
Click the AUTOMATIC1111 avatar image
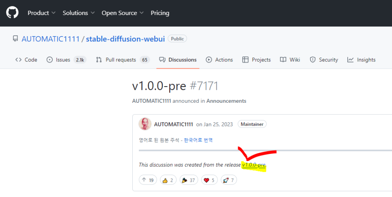[145, 124]
